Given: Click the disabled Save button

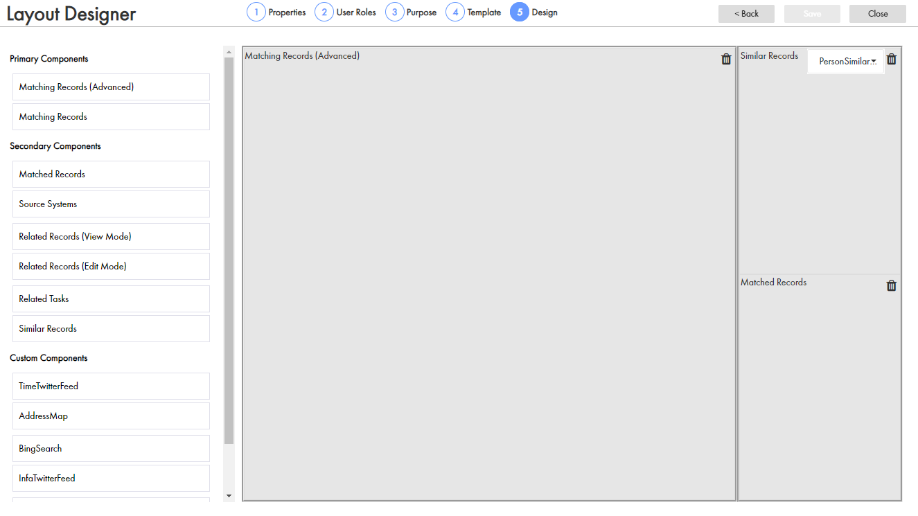Looking at the screenshot, I should (x=812, y=14).
